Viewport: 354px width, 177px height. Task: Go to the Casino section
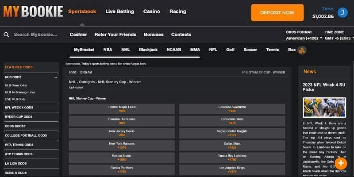click(x=151, y=12)
